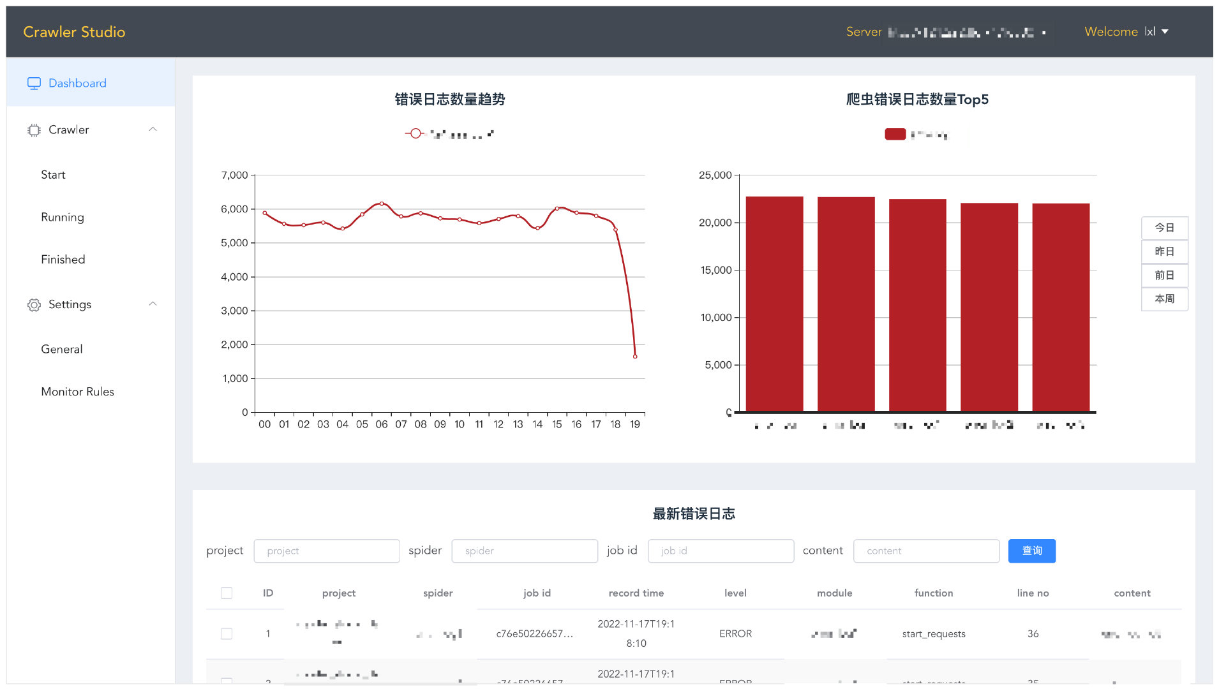This screenshot has height=689, width=1219.
Task: Click line number 36 in row 1
Action: tap(1033, 634)
